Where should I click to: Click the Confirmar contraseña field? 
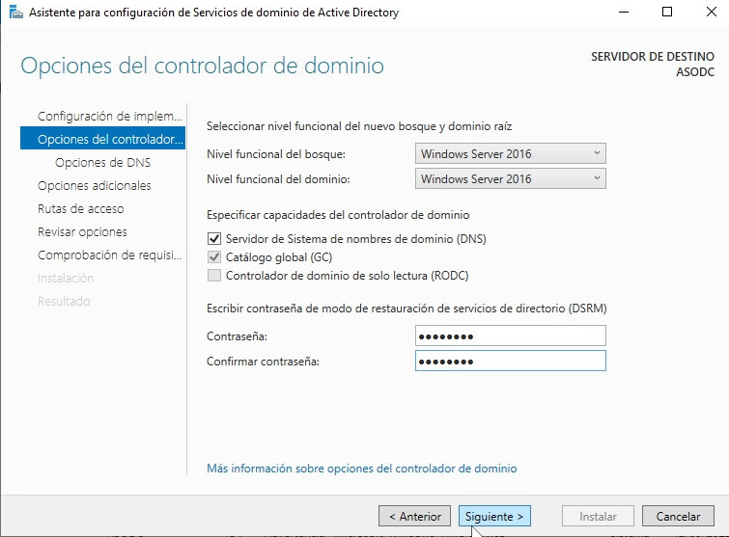(x=510, y=361)
